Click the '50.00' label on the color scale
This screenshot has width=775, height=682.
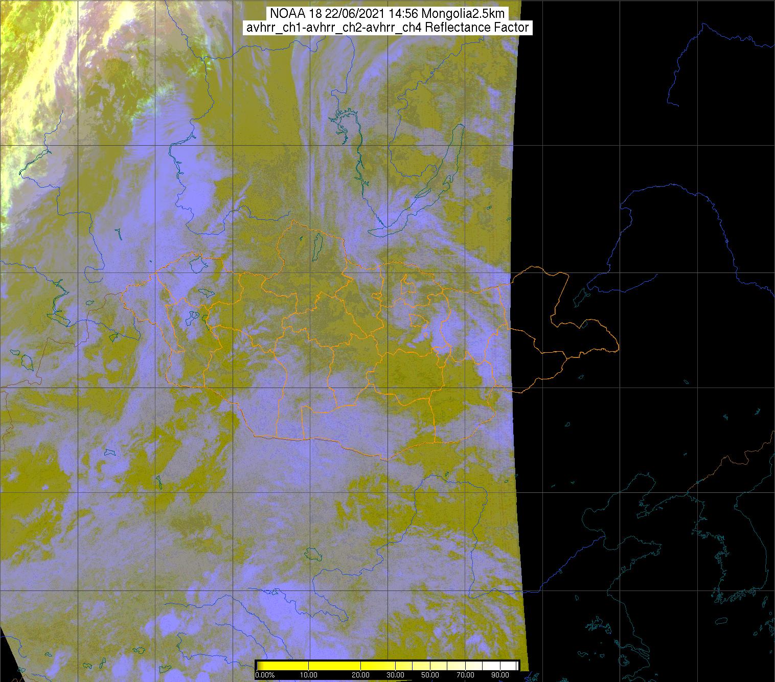(430, 675)
